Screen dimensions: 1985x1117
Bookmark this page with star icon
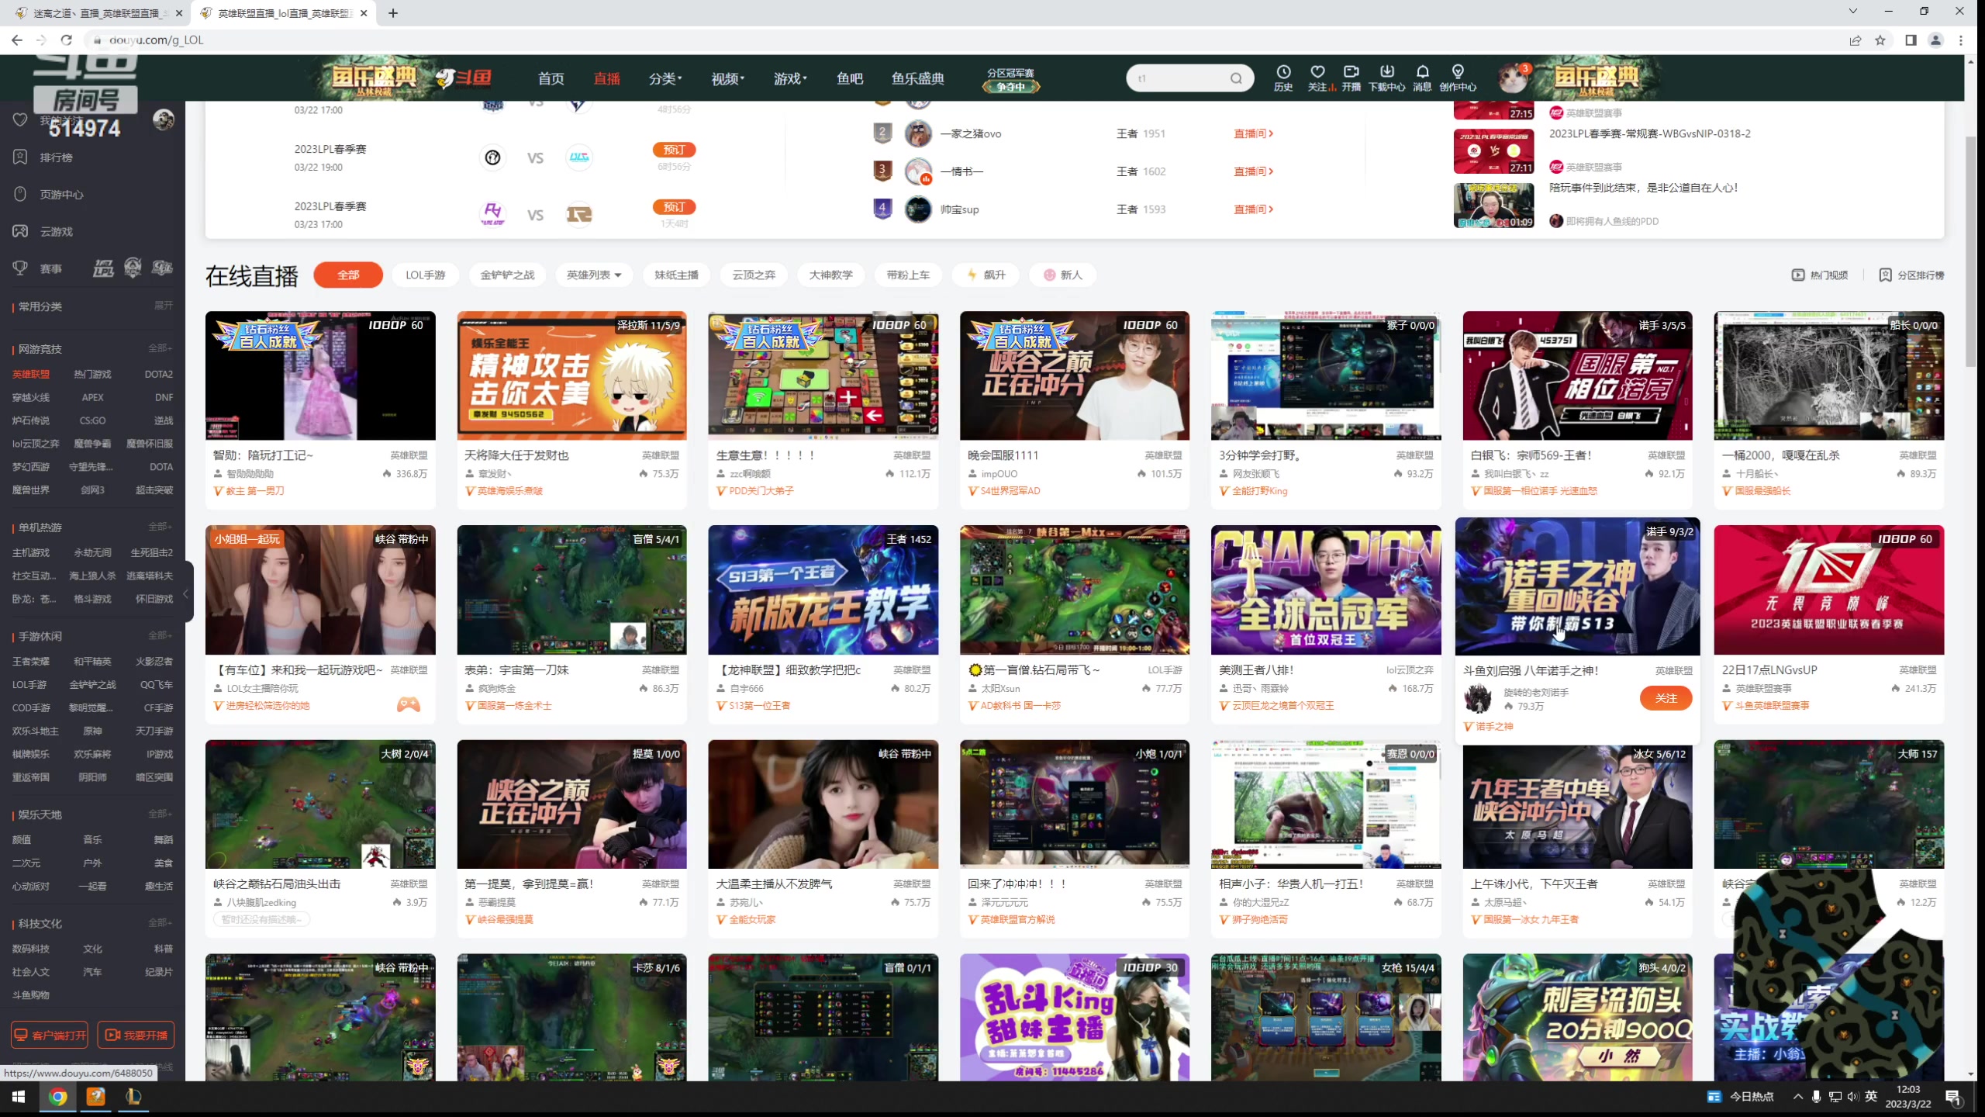[1880, 40]
